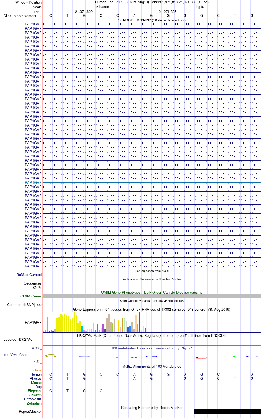This screenshot has width=261, height=418.
Task: Click the "hg19" assembly label
Action: coord(200,7)
